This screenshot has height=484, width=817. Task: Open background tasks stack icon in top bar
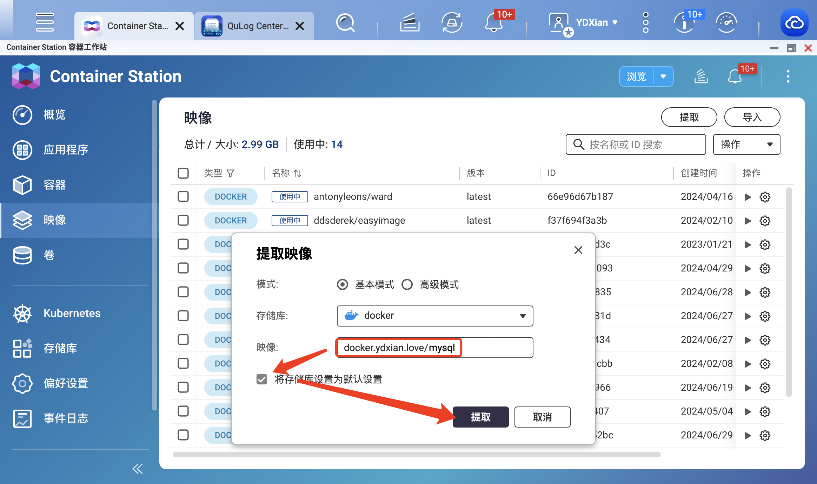click(410, 22)
